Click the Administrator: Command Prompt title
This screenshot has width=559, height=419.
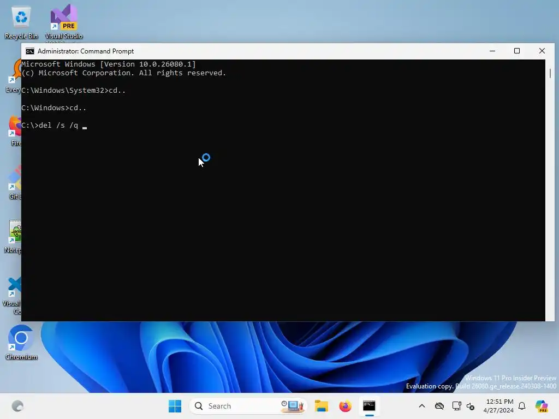86,51
